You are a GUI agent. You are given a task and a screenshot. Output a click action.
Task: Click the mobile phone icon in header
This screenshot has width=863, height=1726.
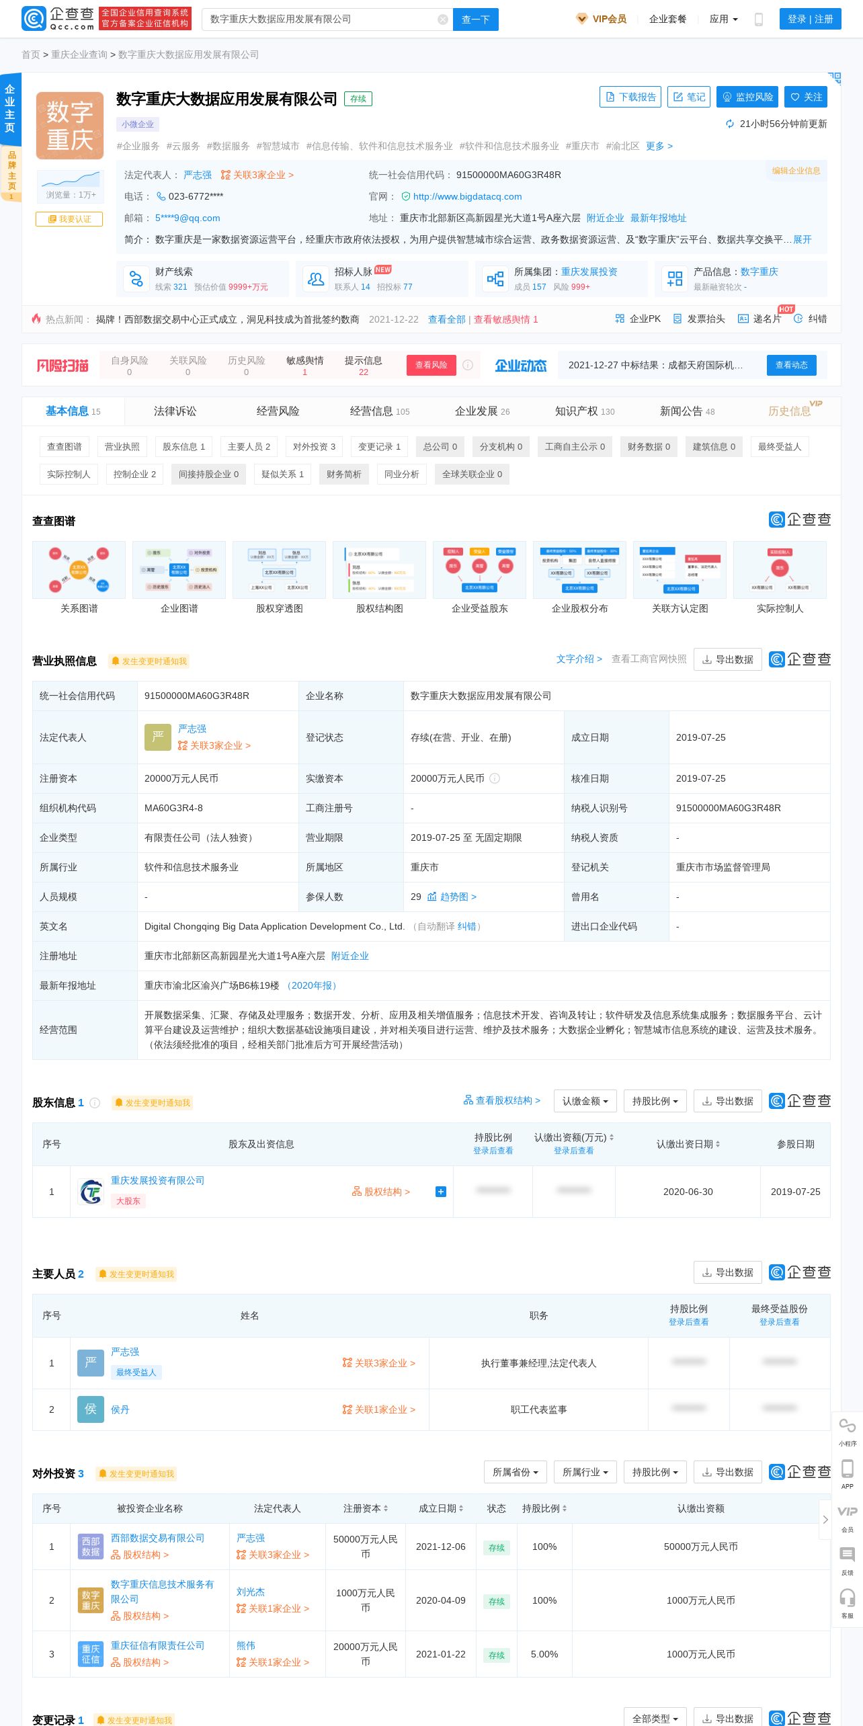coord(759,19)
